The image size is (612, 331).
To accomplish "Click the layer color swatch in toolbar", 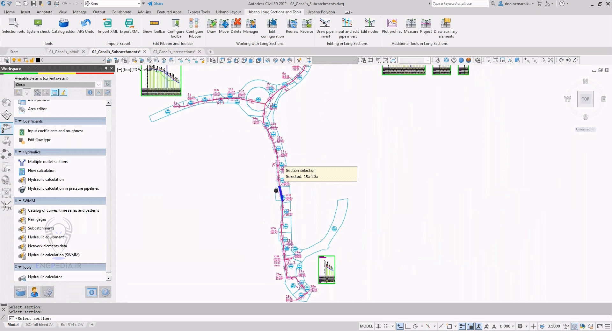I will 38,60.
